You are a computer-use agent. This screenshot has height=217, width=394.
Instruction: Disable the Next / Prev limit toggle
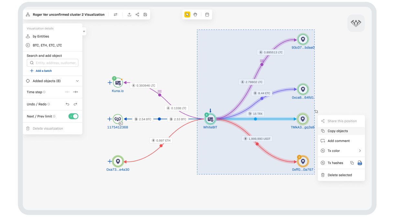[x=73, y=116]
